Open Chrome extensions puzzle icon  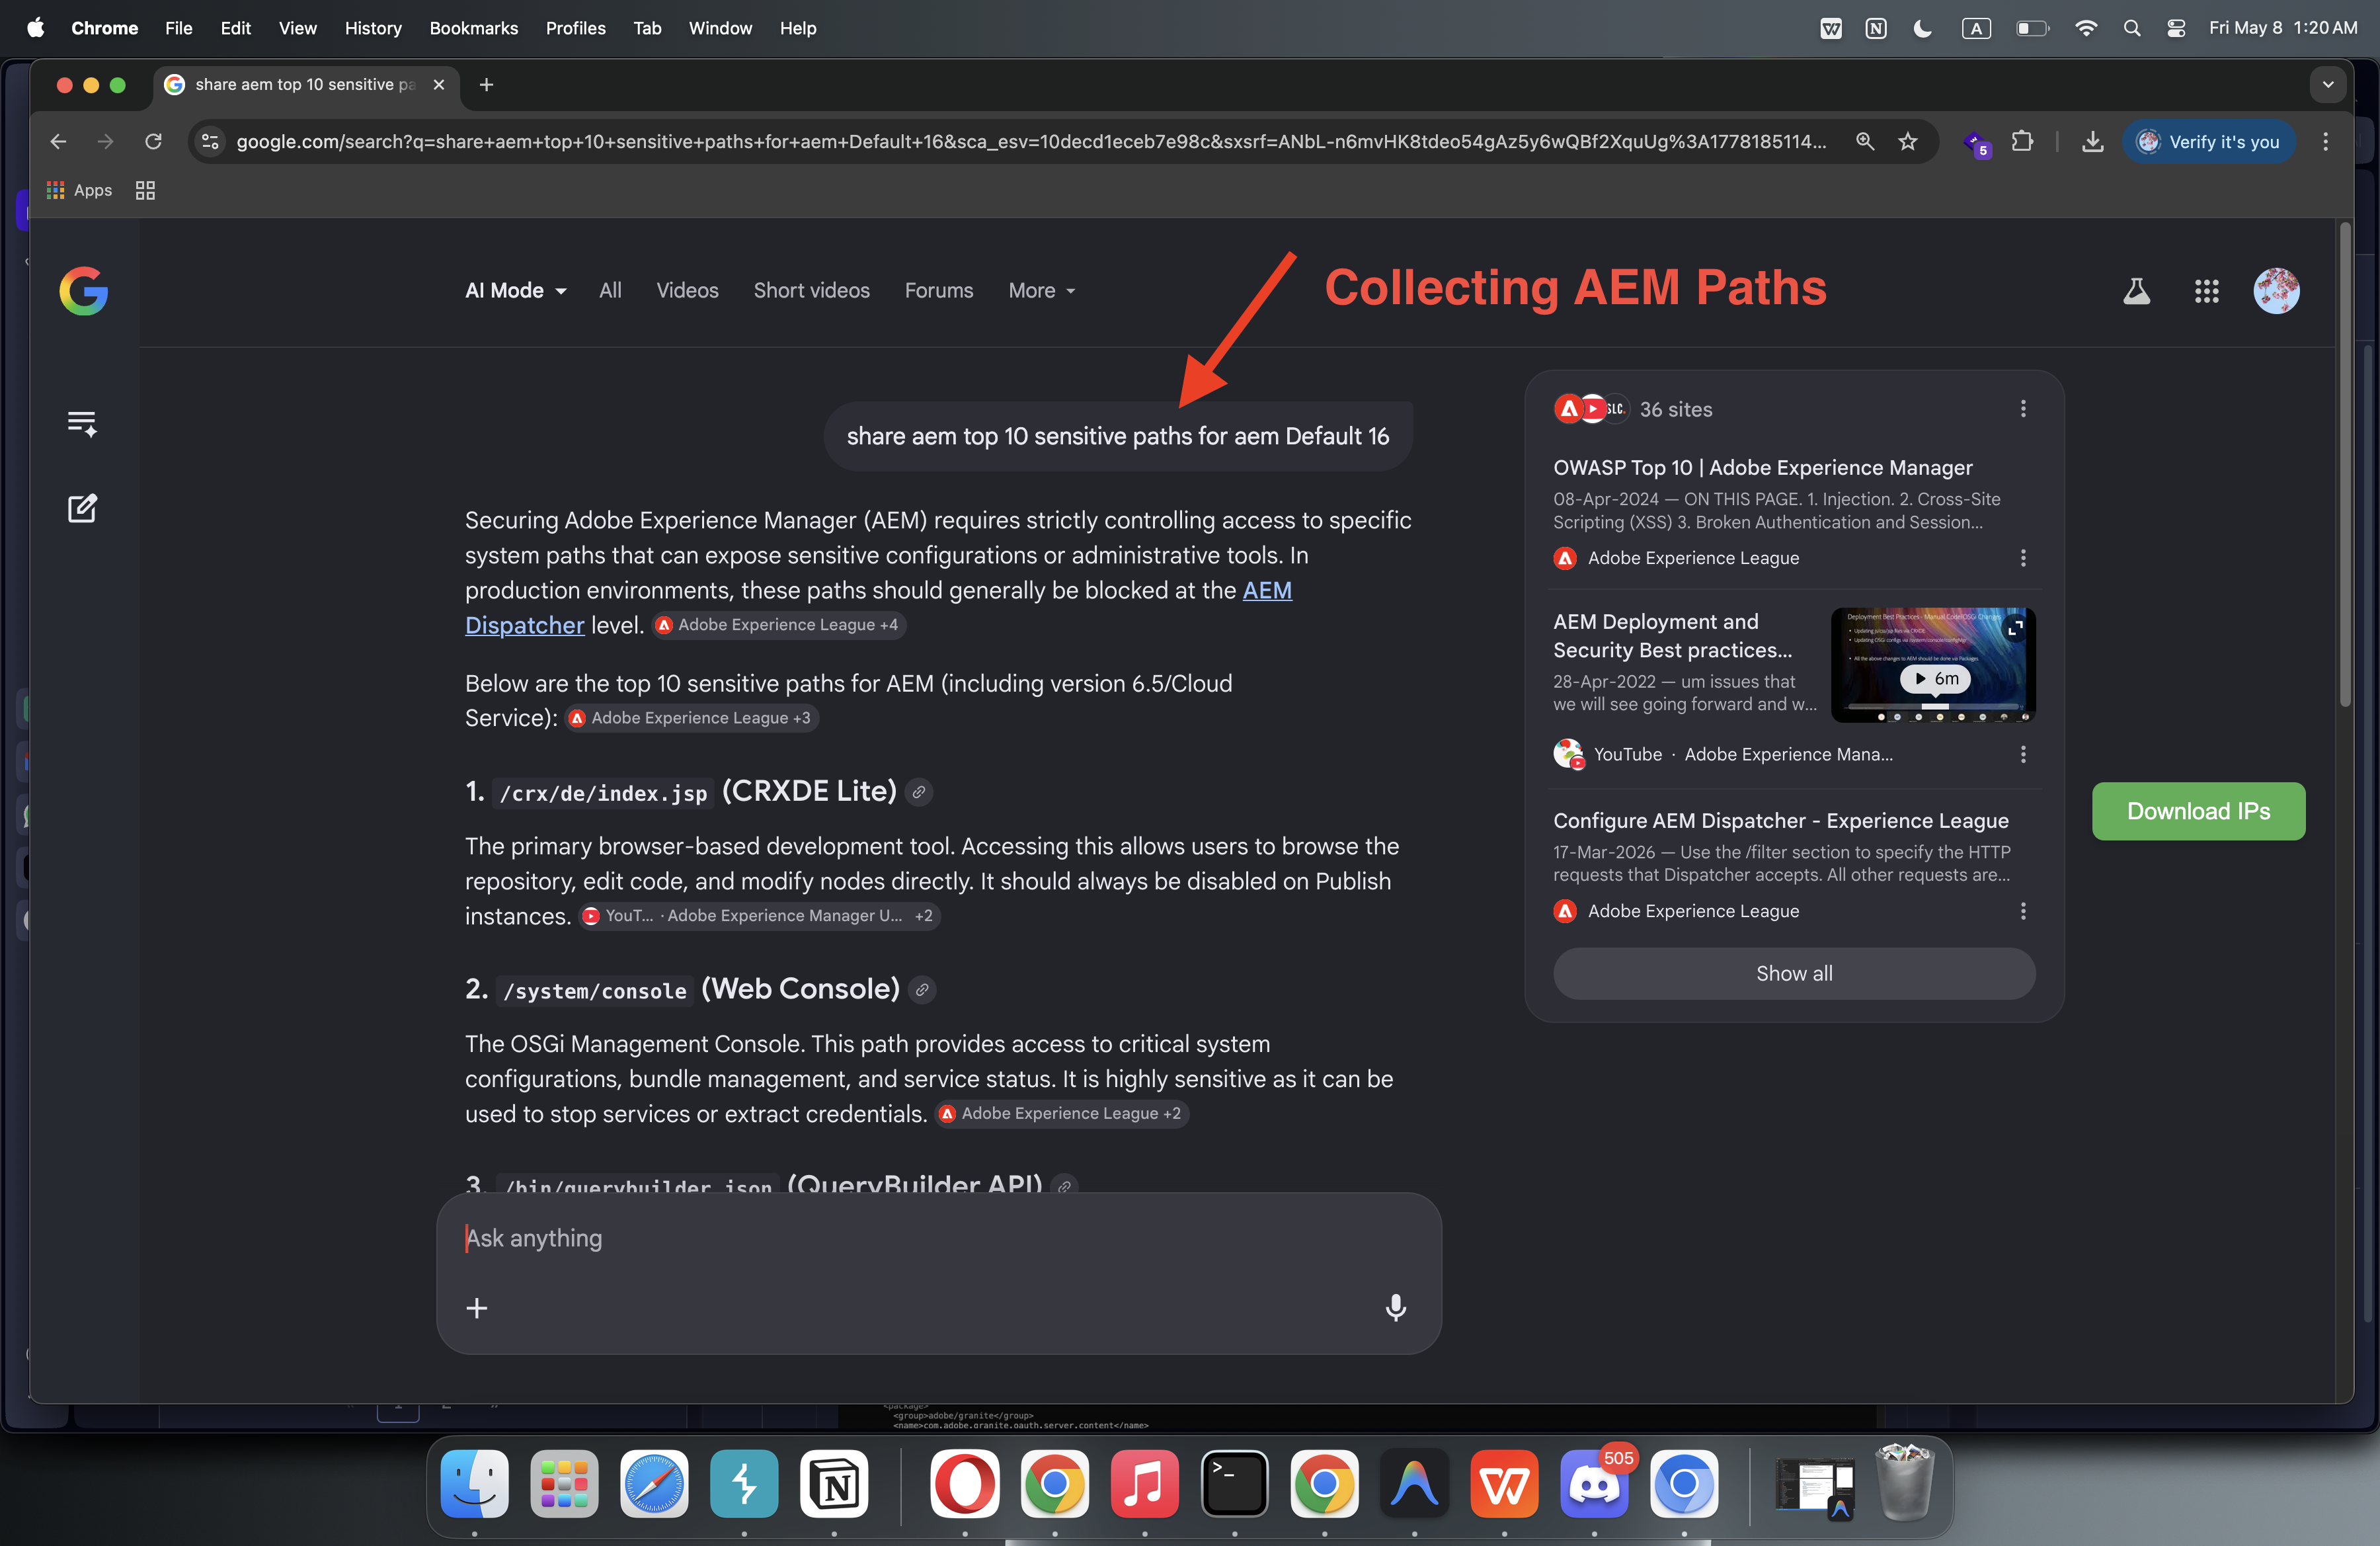tap(2022, 142)
